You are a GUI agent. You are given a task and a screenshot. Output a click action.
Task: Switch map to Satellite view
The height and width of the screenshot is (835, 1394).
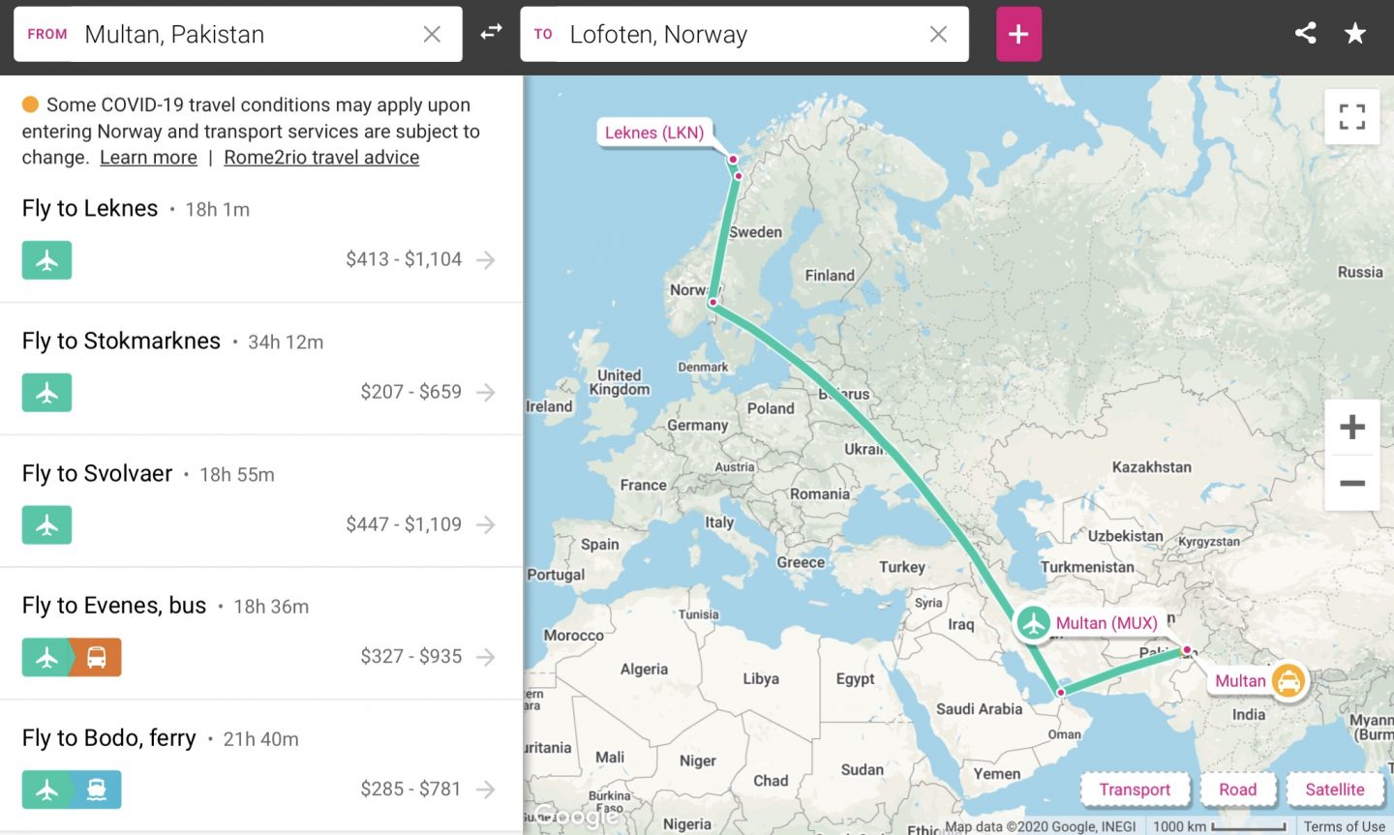click(1334, 790)
